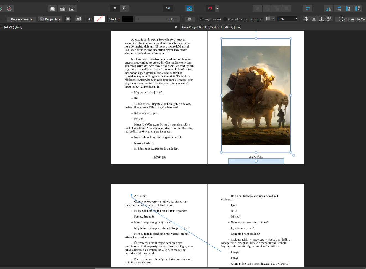This screenshot has width=366, height=269.
Task: Click the pin to float icon
Action: (115, 9)
